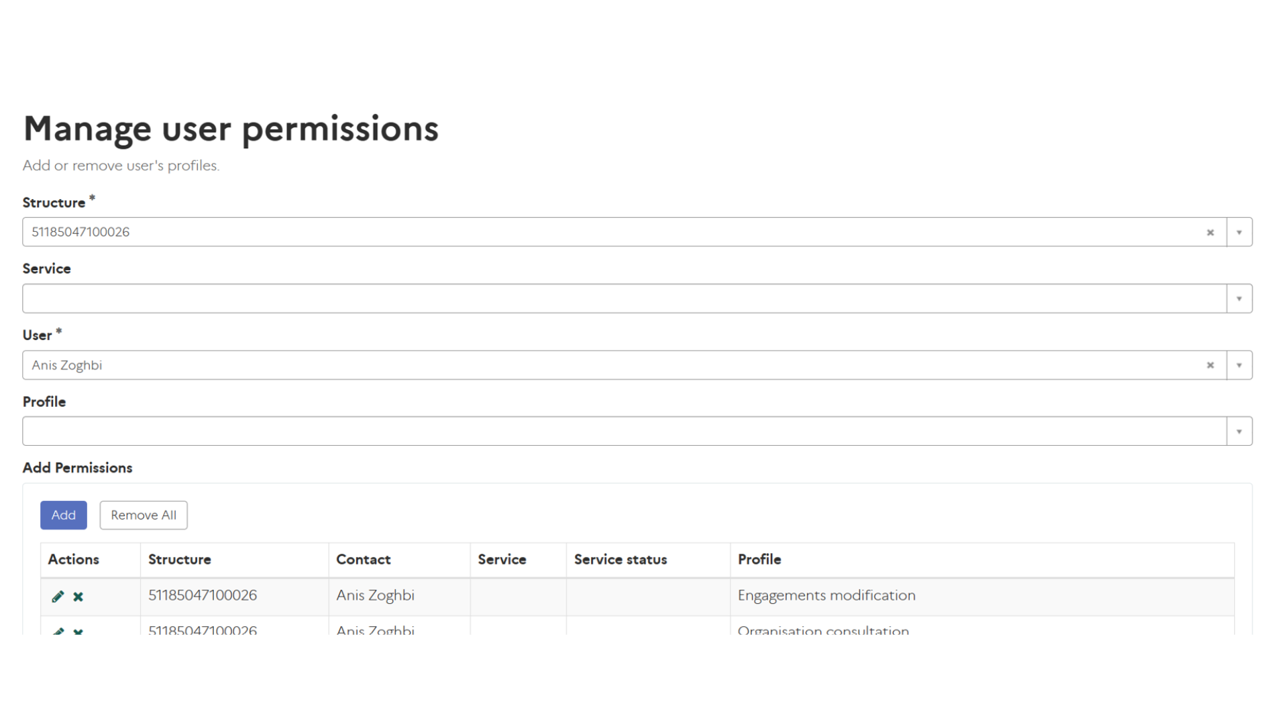Click the Profile column header

759,559
